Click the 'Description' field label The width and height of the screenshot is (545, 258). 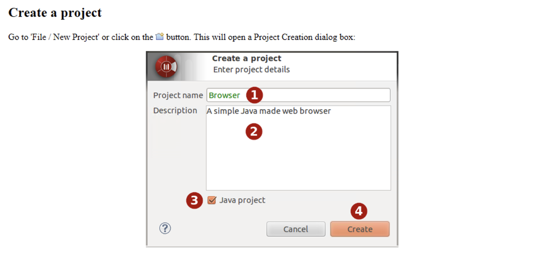point(175,111)
